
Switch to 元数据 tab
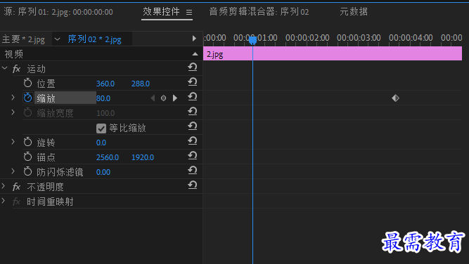click(354, 12)
